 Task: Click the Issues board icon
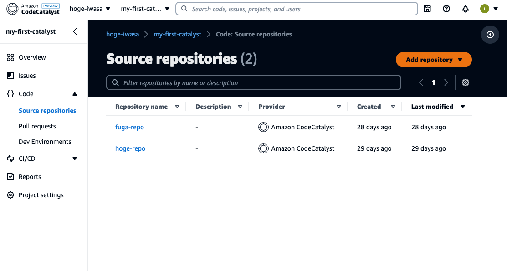pos(10,76)
